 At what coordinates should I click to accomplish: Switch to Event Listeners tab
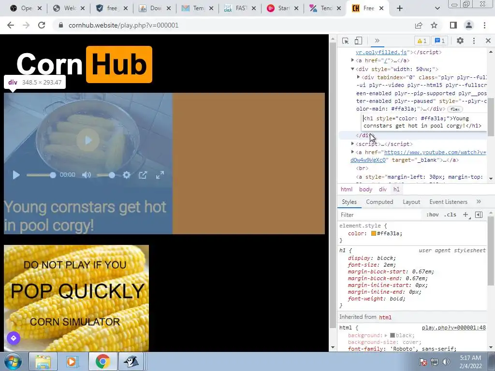coord(448,202)
